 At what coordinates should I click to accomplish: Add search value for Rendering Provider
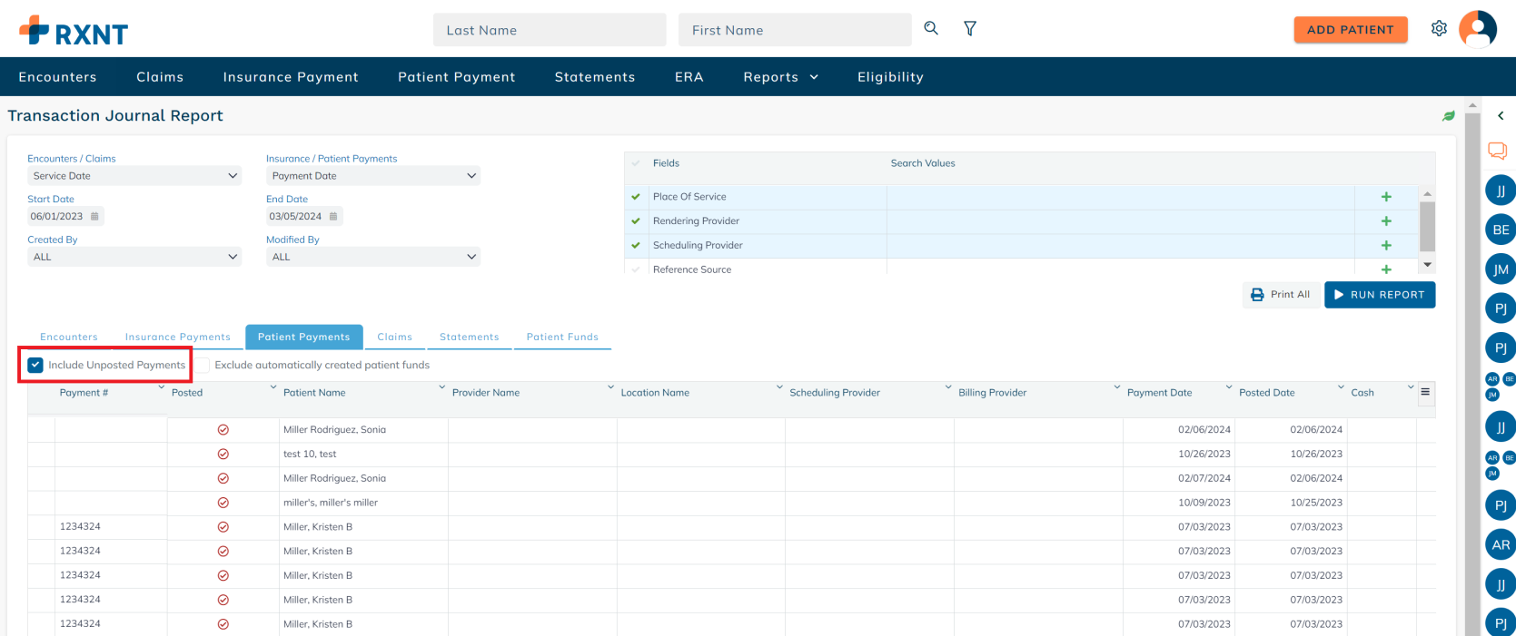pyautogui.click(x=1386, y=221)
